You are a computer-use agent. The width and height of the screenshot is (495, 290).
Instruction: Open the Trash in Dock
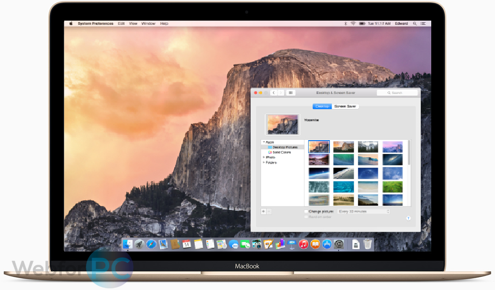368,244
